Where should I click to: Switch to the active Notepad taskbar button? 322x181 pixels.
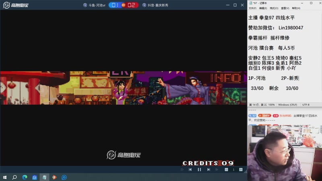(44, 177)
